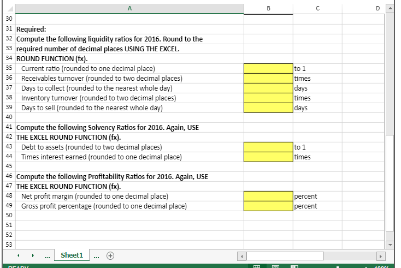Screen dimensions: 401x268
Task: Select 'Inventory turnover' label cell
Action: click(x=129, y=98)
